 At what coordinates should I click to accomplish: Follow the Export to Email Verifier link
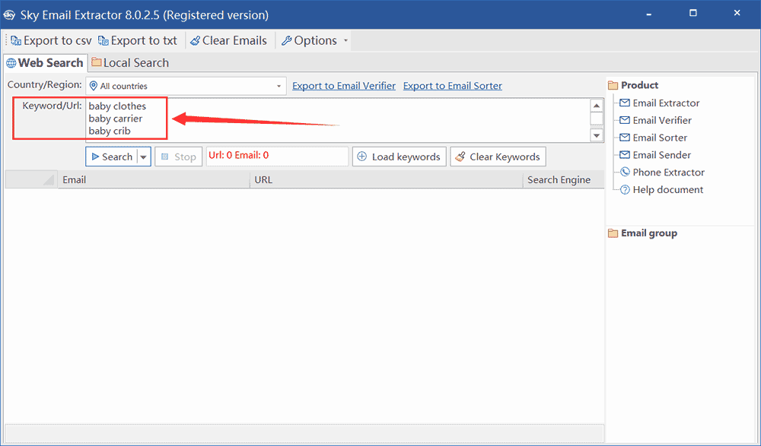(344, 86)
